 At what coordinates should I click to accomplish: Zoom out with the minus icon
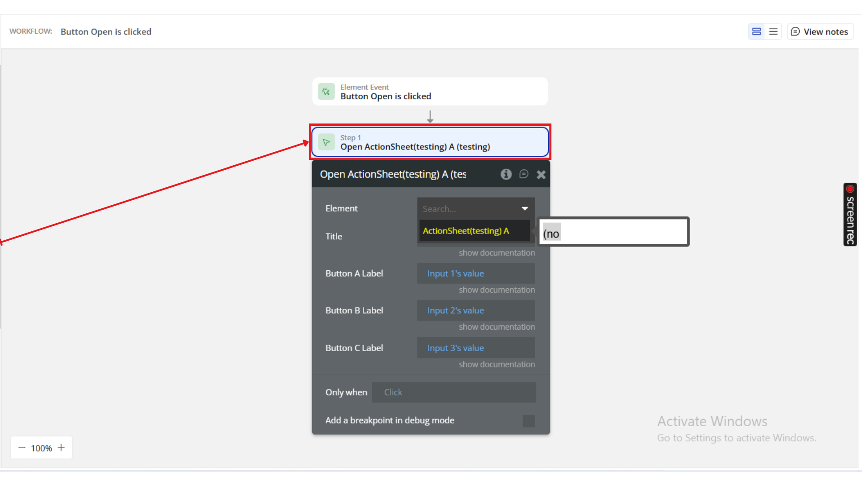[22, 448]
